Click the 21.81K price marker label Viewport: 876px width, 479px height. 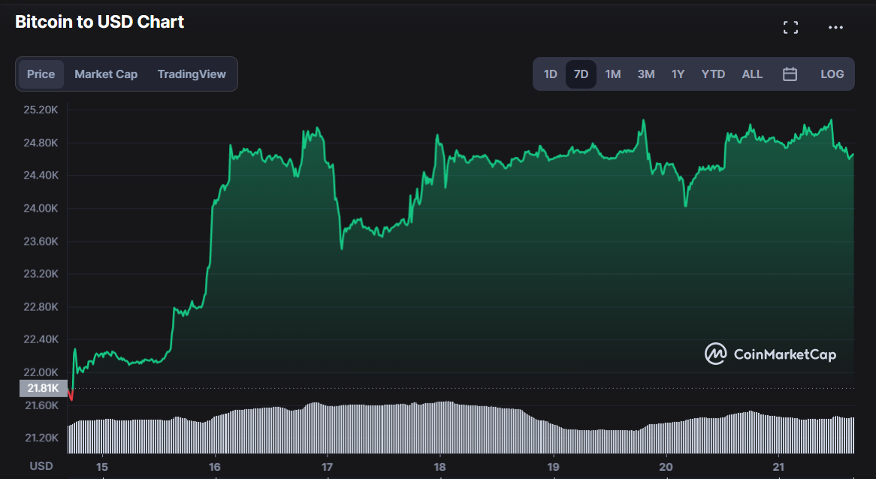(x=43, y=388)
